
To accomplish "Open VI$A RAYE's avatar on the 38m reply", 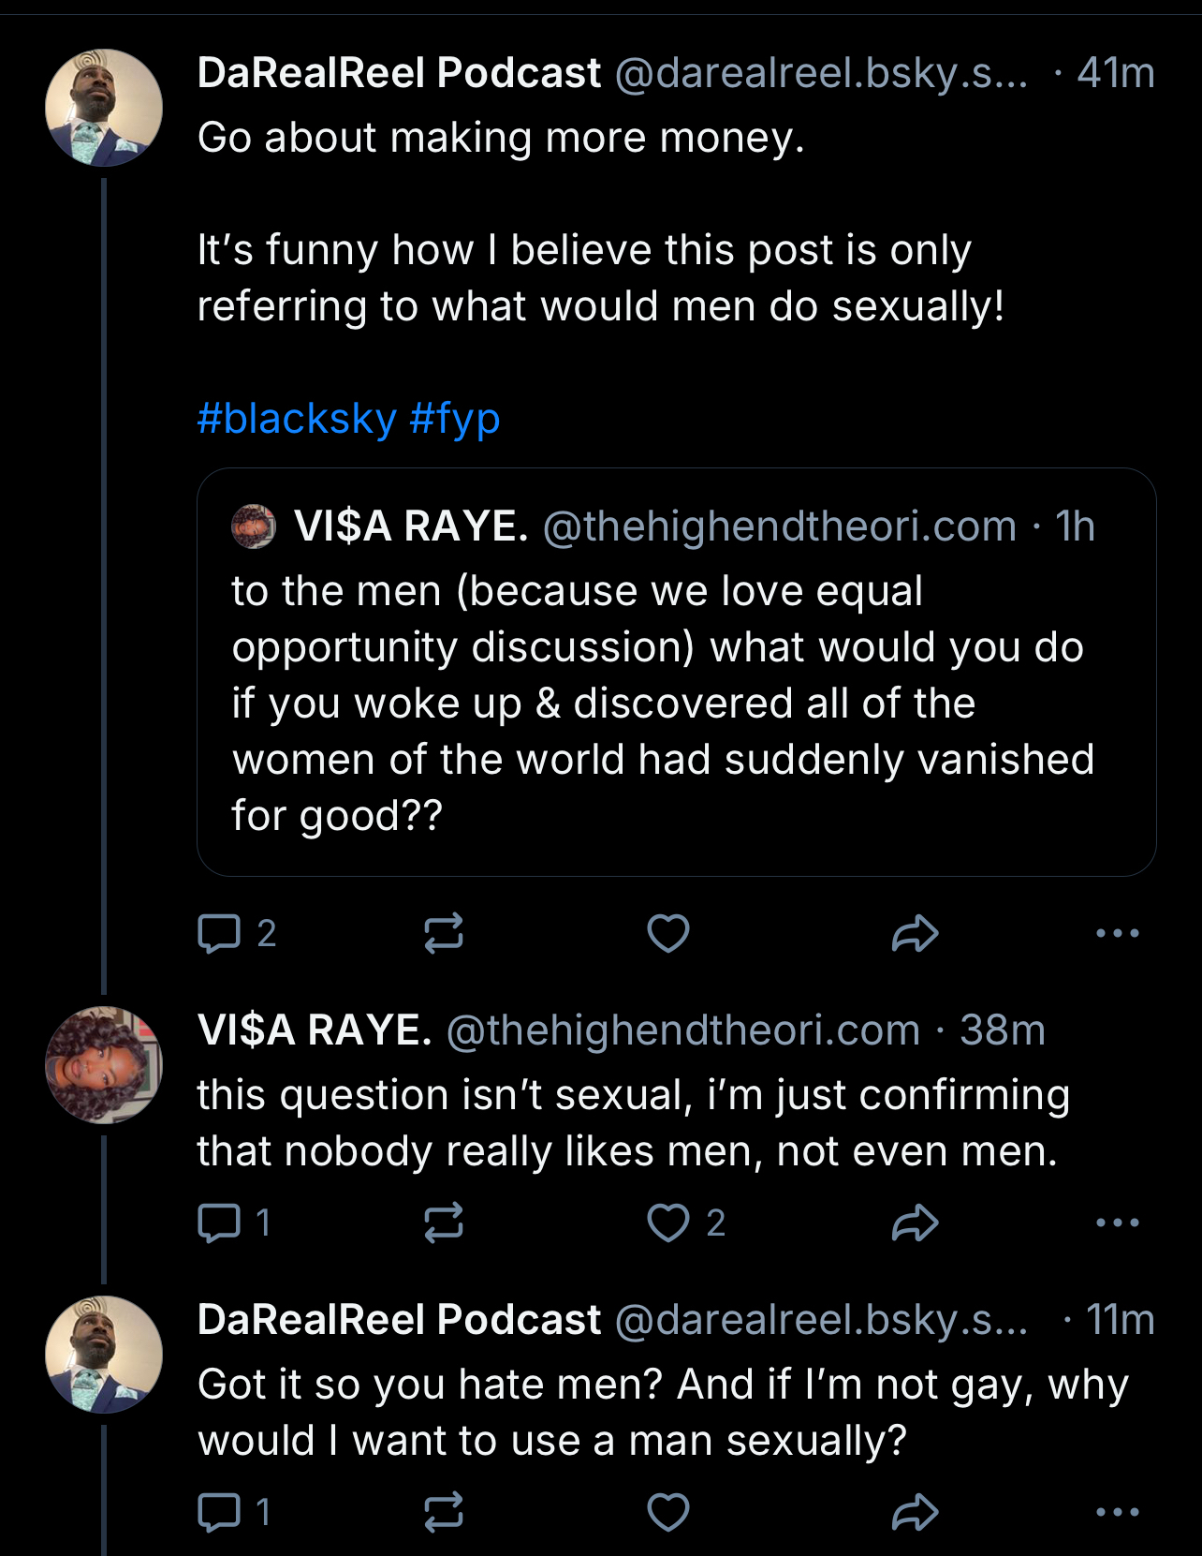I will [x=104, y=1065].
